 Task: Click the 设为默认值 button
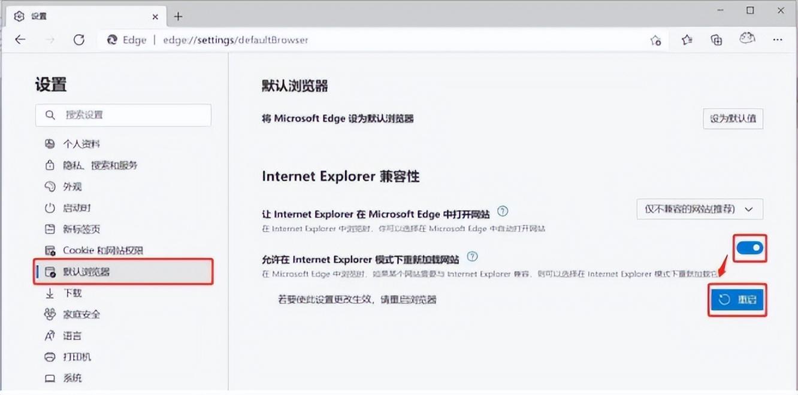(733, 118)
